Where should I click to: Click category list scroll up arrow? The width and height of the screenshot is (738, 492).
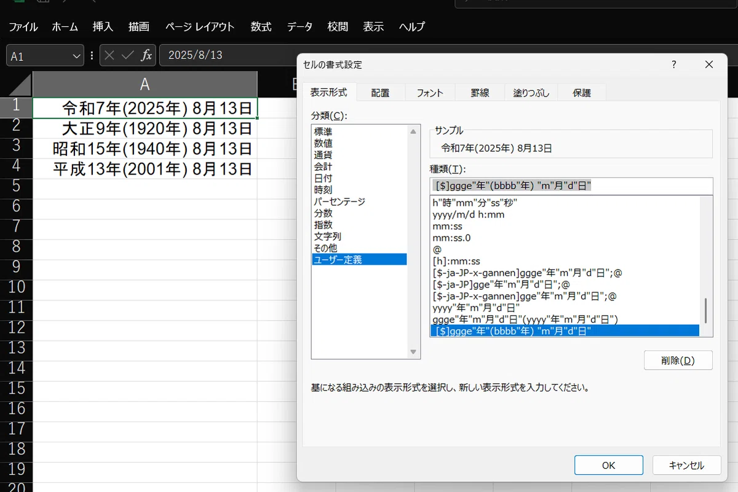tap(414, 131)
